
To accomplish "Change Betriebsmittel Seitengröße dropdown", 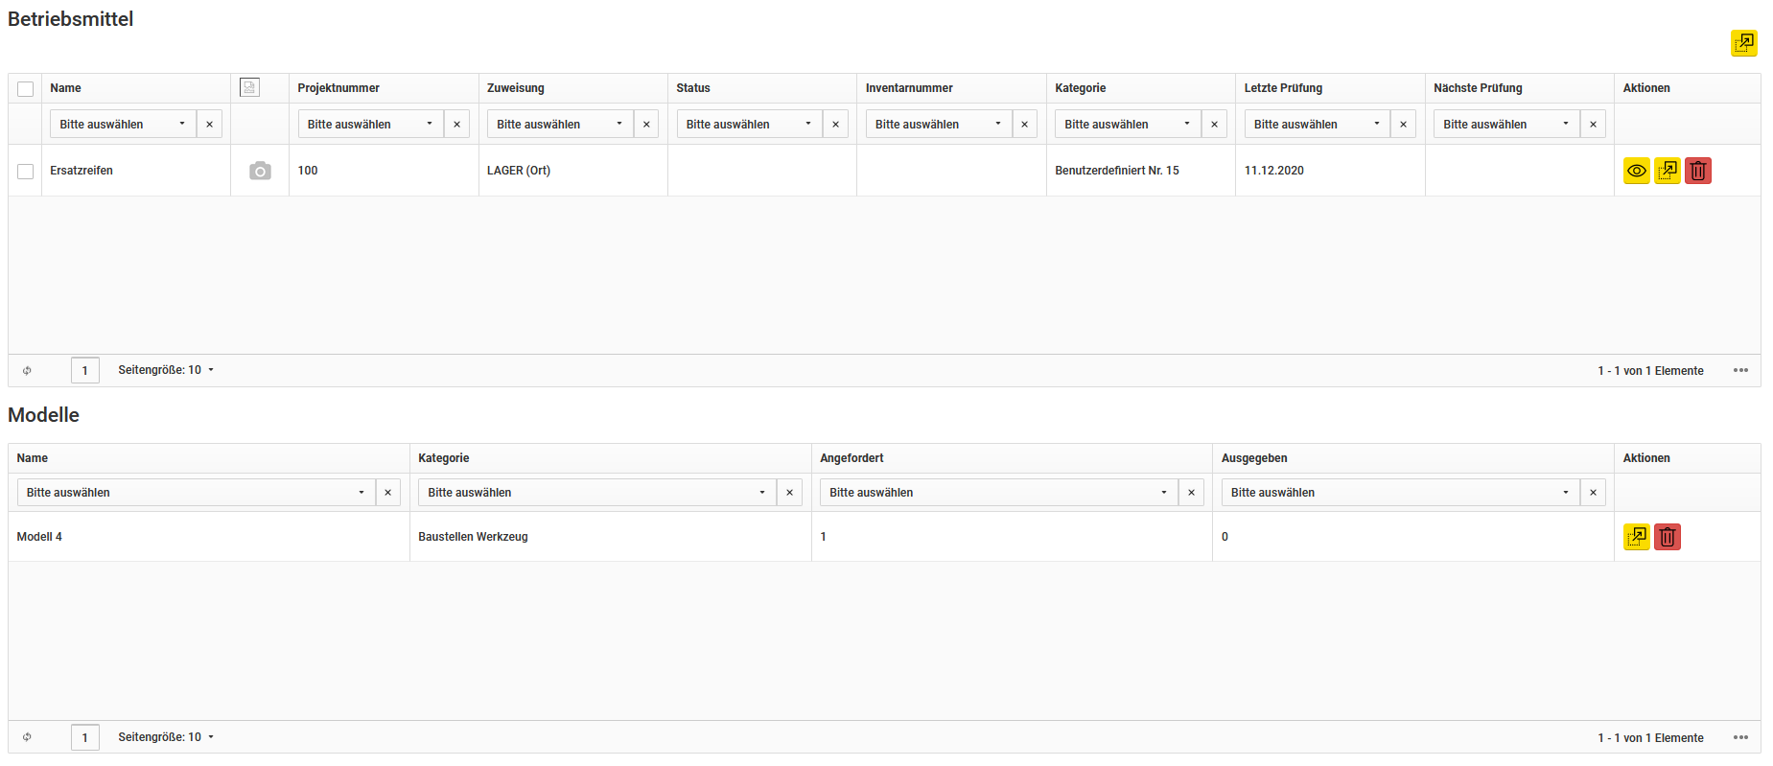I will tap(166, 370).
